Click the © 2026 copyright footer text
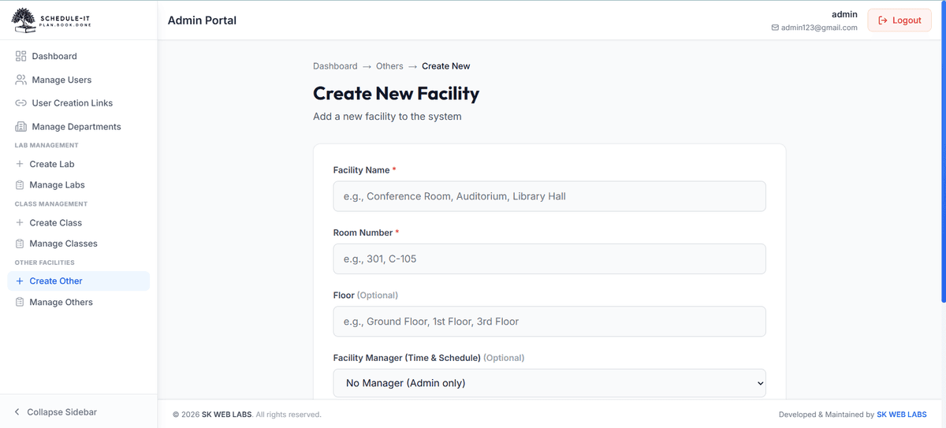Image resolution: width=946 pixels, height=428 pixels. coord(247,415)
